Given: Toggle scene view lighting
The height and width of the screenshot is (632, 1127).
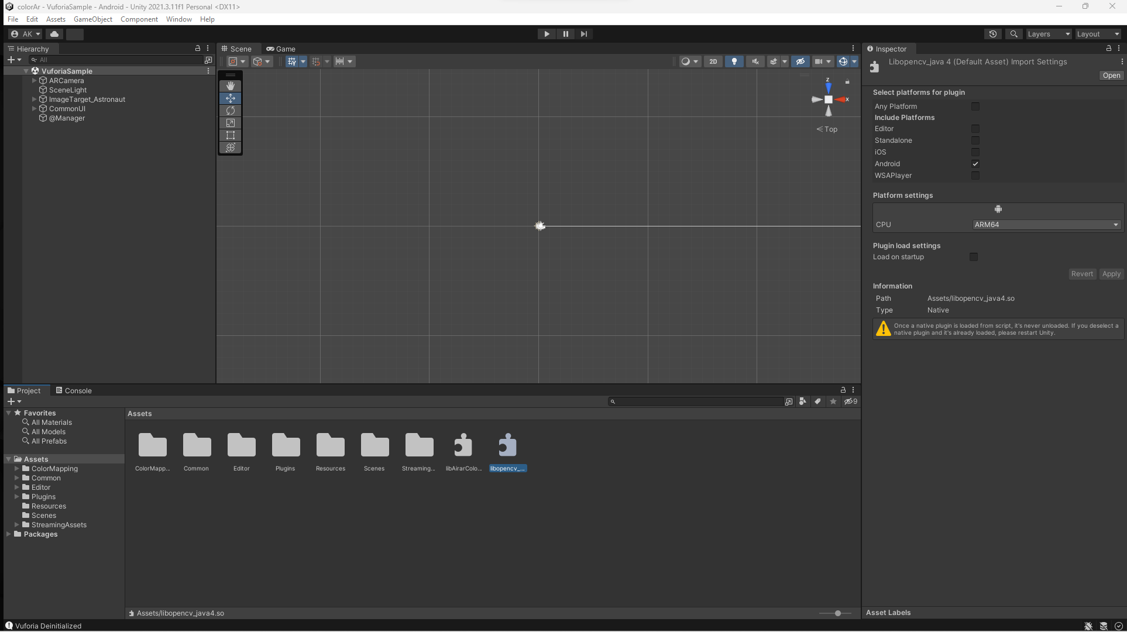Looking at the screenshot, I should click(x=734, y=61).
